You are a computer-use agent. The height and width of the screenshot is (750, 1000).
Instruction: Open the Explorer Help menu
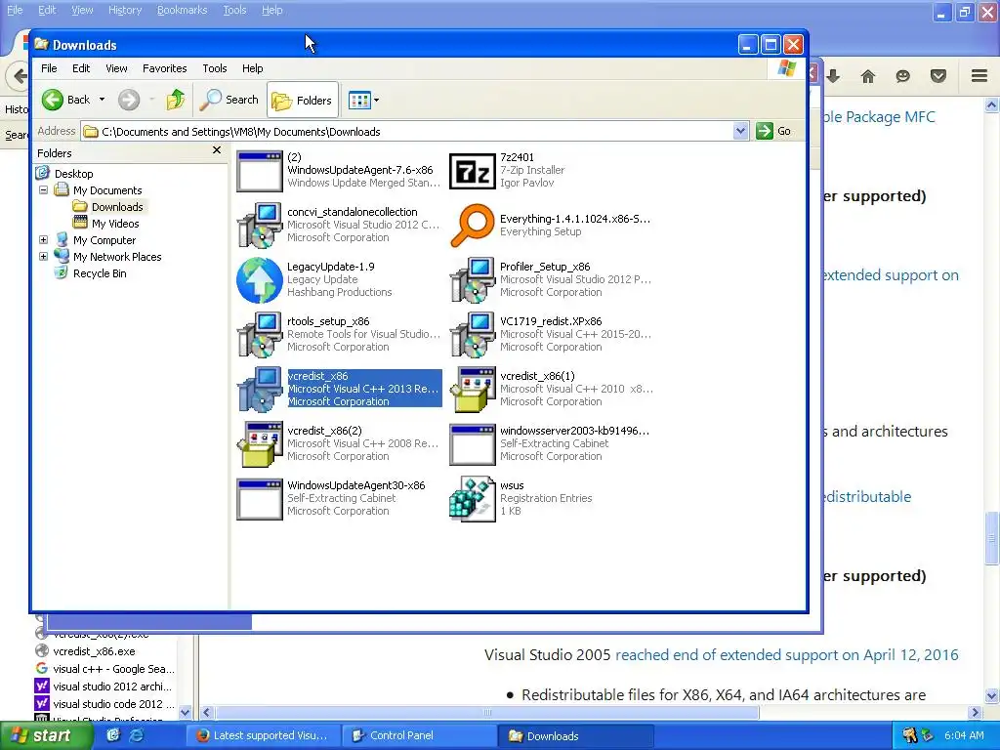(253, 68)
